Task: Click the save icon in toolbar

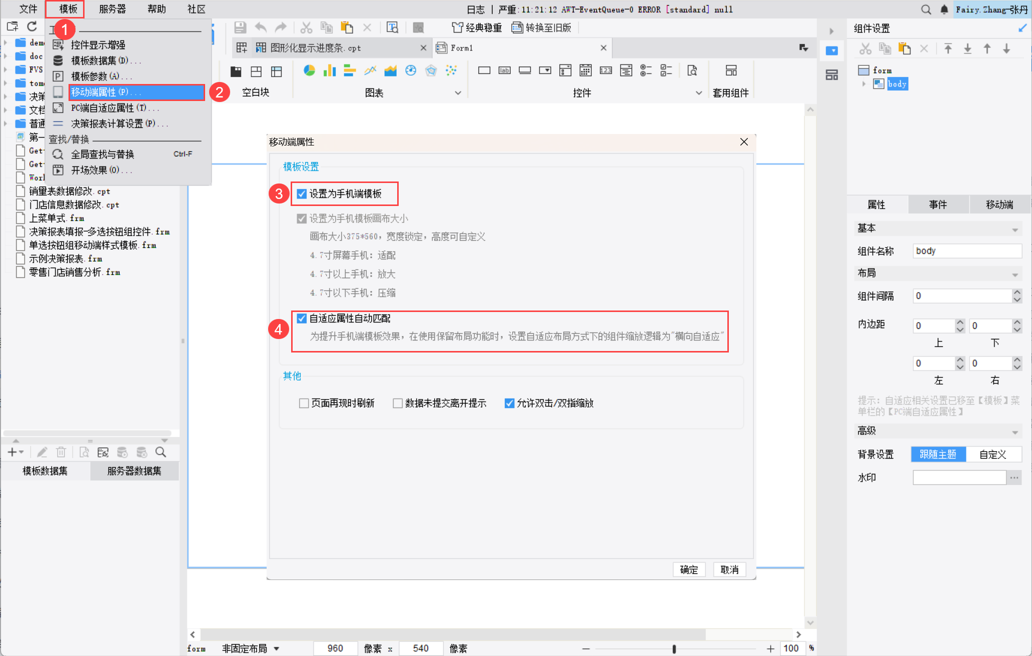Action: coord(240,28)
